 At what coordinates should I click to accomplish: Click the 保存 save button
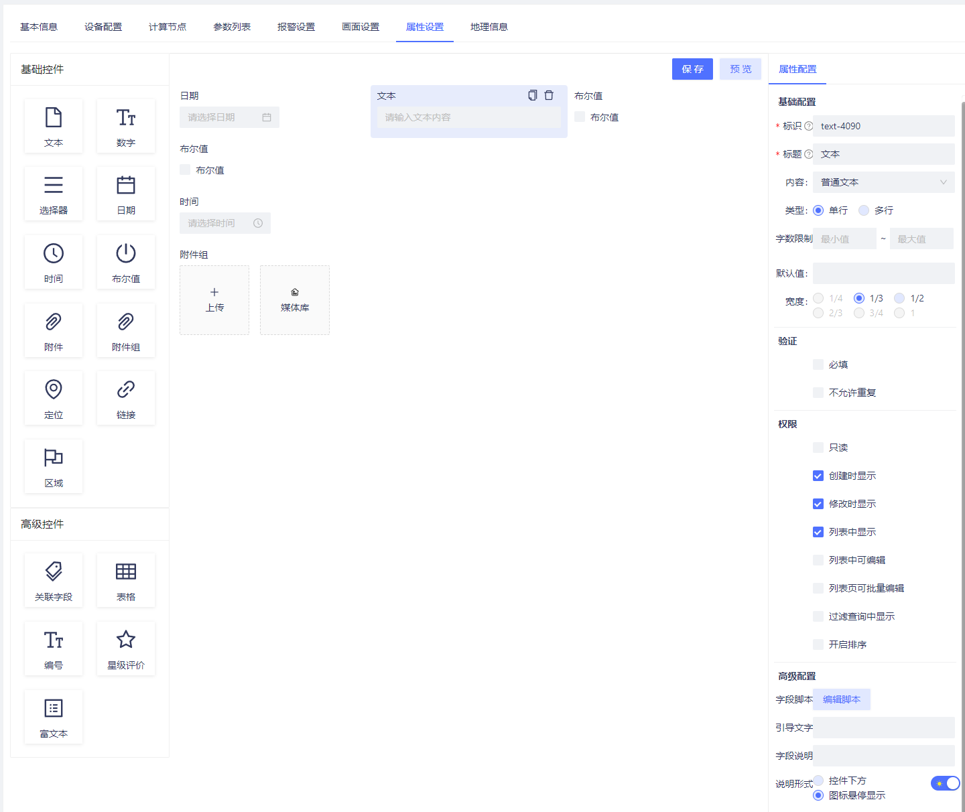point(692,69)
